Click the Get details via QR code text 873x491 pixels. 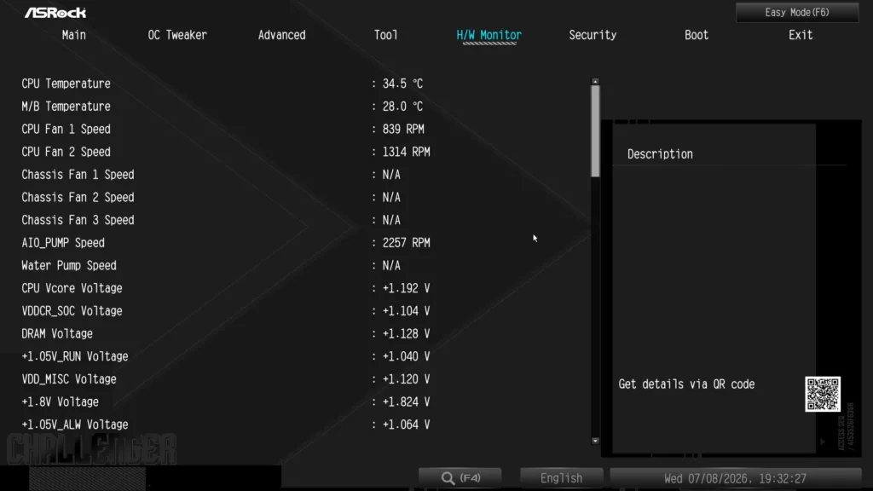tap(686, 384)
